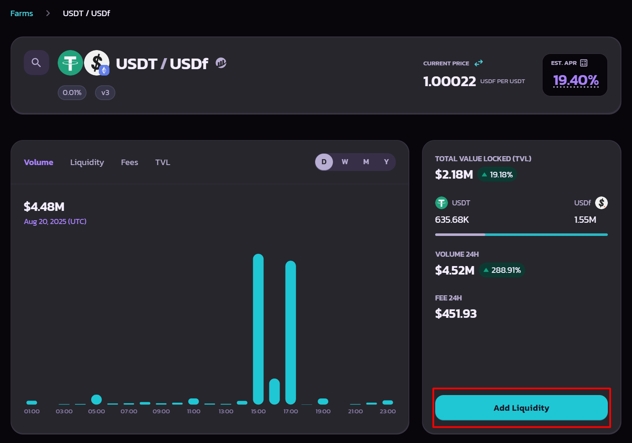Click the $4.48M chart volume total

coord(44,207)
